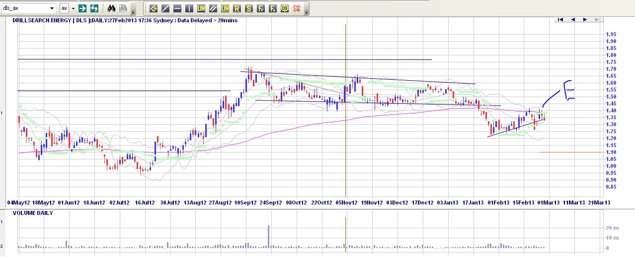Click the green refresh arrows icon

[93, 8]
